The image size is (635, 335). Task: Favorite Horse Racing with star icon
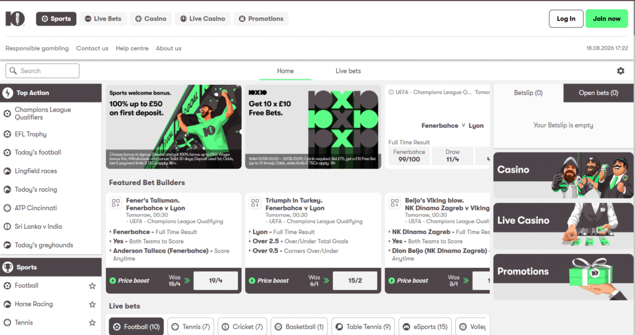pyautogui.click(x=92, y=304)
